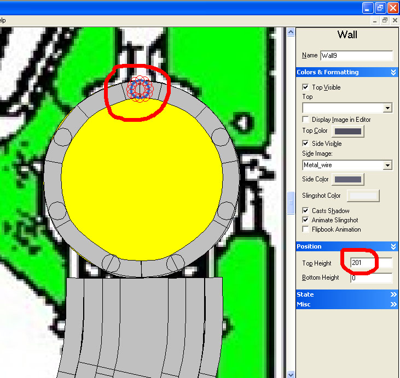
Task: Close the inner table document
Action: click(395, 20)
